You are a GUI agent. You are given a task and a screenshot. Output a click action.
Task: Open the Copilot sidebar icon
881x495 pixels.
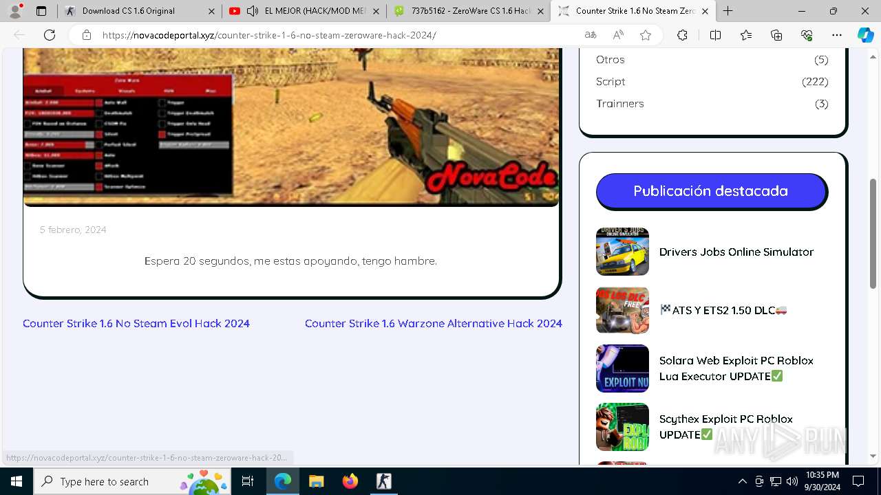(866, 35)
